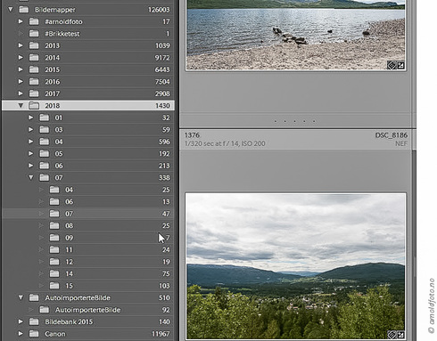
Task: Click the 2017 folder icon
Action: coord(34,93)
